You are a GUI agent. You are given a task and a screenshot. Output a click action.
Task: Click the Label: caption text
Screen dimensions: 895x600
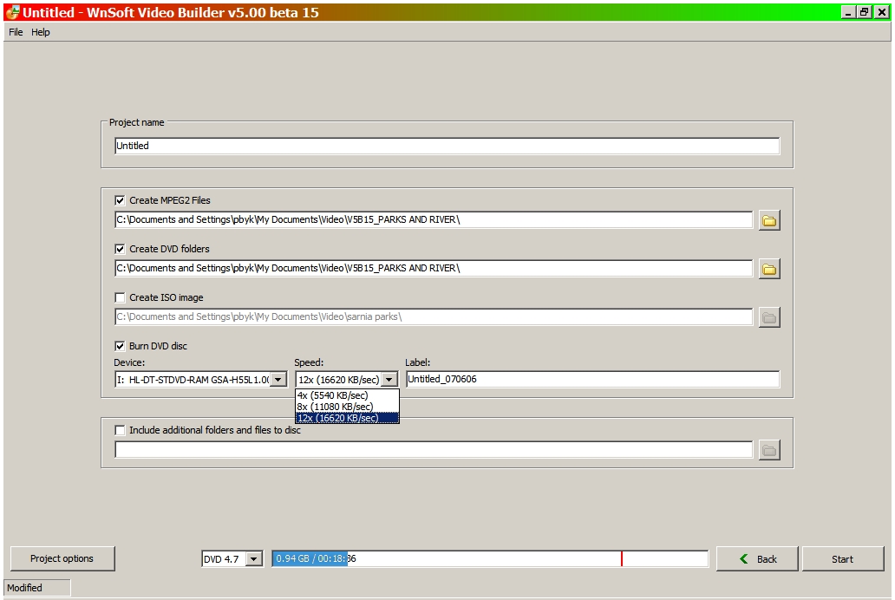pyautogui.click(x=418, y=362)
